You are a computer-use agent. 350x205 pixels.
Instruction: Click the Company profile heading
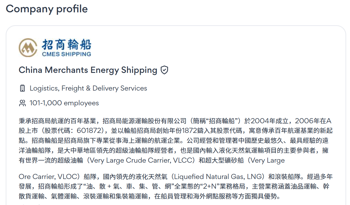(x=47, y=9)
